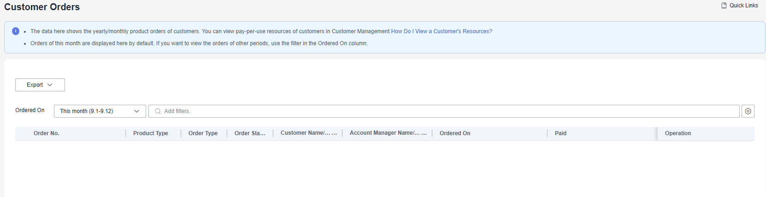Expand the Export chevron arrow
This screenshot has height=197, width=766.
pos(50,85)
